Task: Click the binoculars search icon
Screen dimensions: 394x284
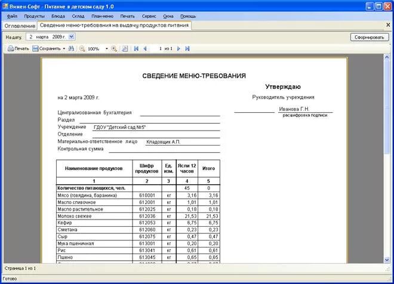Action: click(72, 48)
